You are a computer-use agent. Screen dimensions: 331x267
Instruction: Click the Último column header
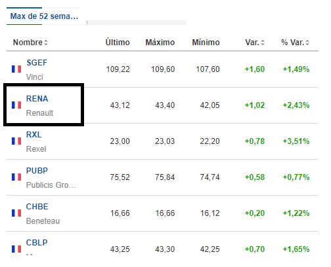coord(118,43)
